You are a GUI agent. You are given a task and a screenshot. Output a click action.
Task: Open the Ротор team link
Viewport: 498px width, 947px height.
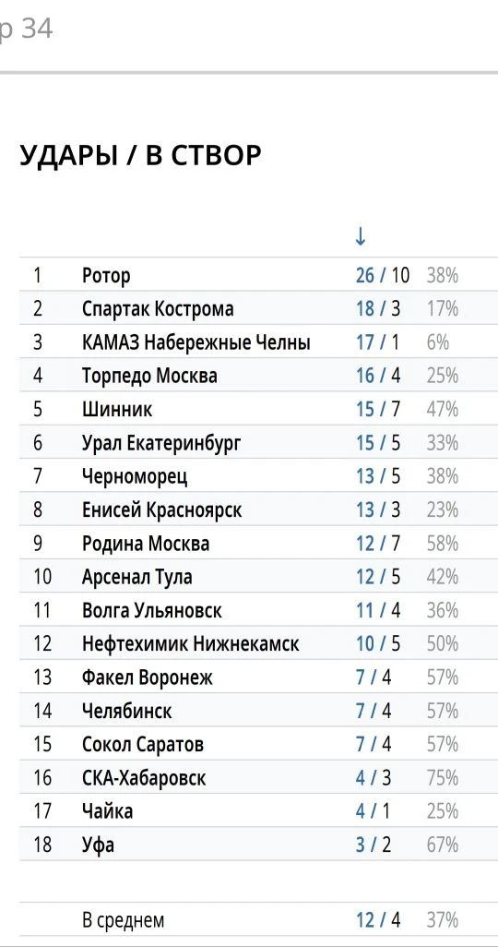click(x=106, y=276)
